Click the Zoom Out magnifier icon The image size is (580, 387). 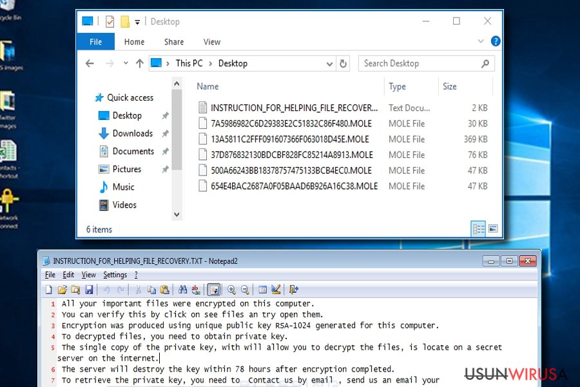[x=245, y=290]
